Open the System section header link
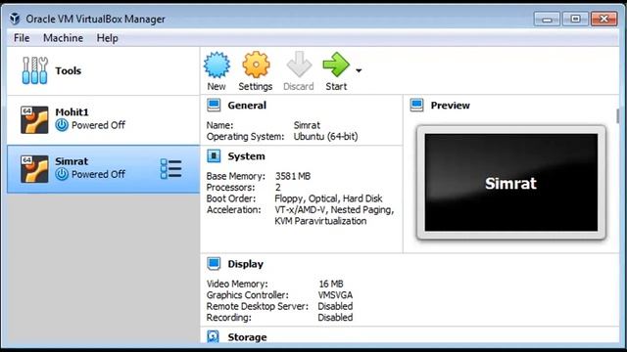627x352 pixels. pos(246,156)
